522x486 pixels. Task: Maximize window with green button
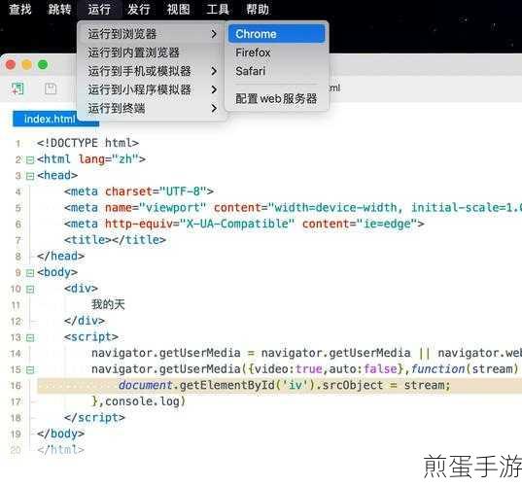43,64
